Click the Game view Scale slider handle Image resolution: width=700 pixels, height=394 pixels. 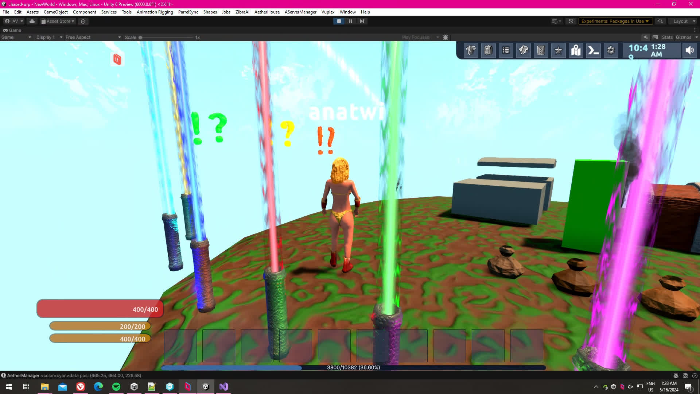[140, 38]
